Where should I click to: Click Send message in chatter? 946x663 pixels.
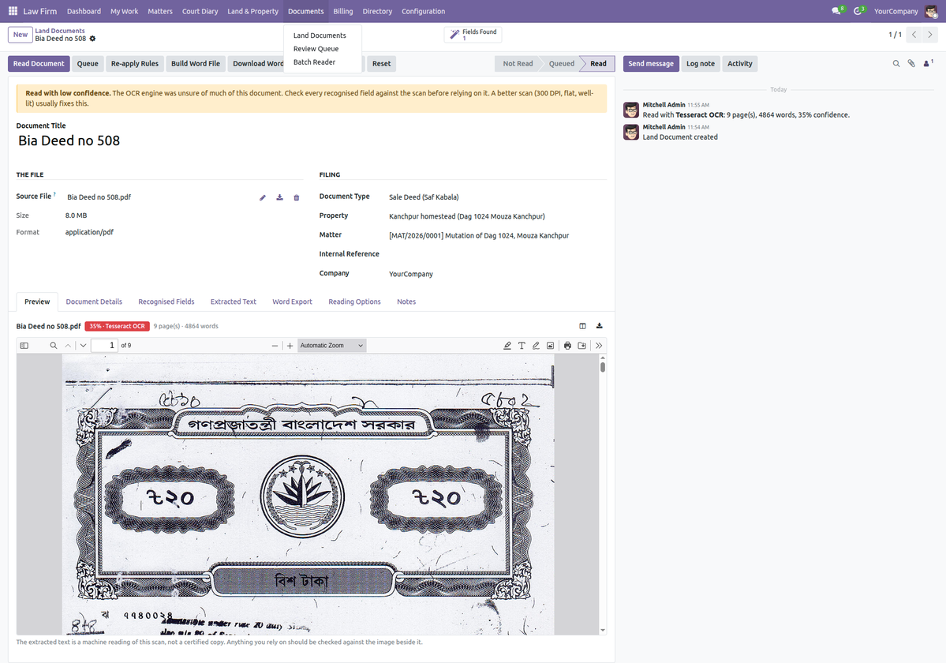tap(650, 63)
